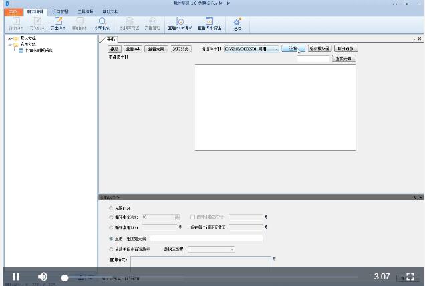
Task: Select the script item under the second folder
Action: [39, 50]
